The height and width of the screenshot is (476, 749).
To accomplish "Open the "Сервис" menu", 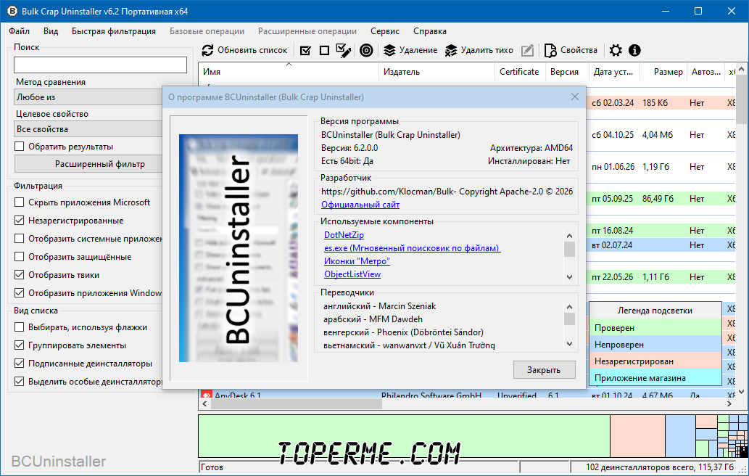I will [384, 31].
